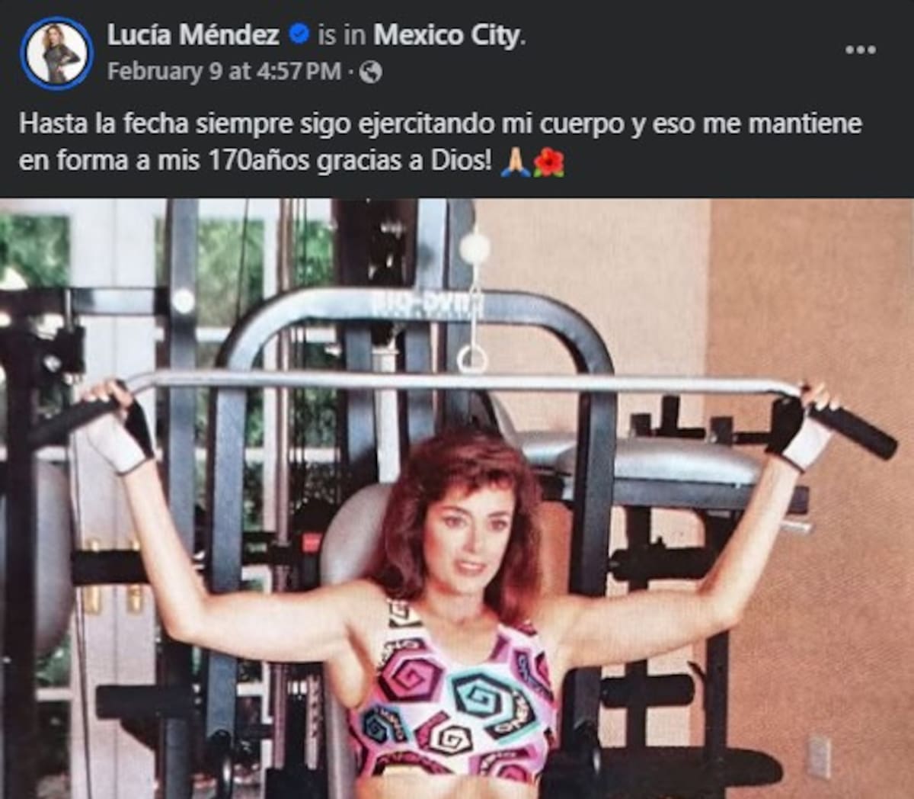Click the cable ring above the bar
The image size is (914, 799).
(x=472, y=358)
